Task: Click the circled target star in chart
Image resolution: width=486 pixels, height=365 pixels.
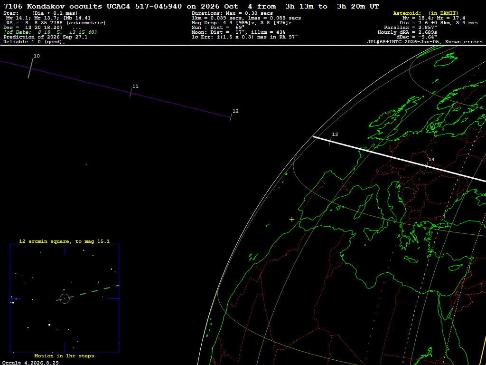Action: coord(65,298)
